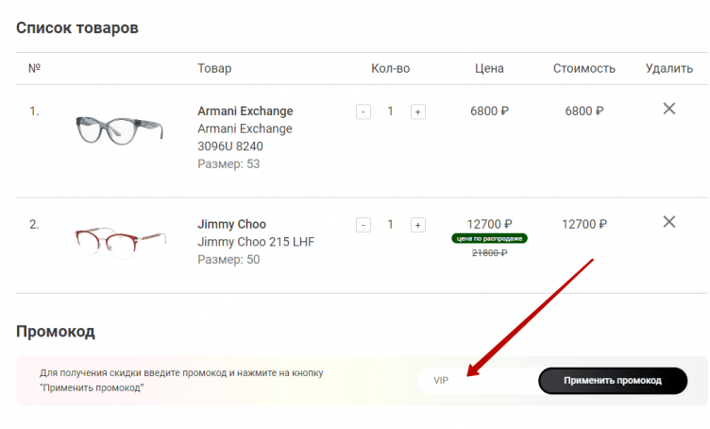The height and width of the screenshot is (429, 710).
Task: Select the quantity value for Jimmy Choo
Action: [390, 225]
